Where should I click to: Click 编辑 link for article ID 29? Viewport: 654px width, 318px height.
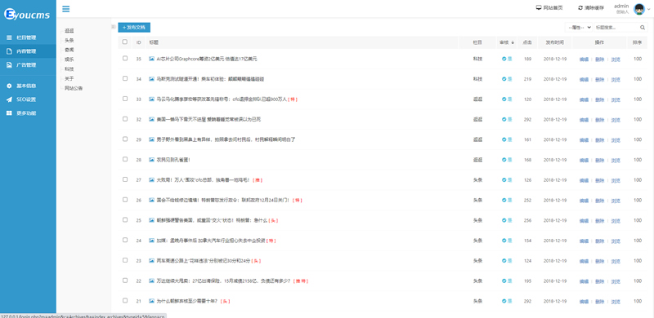[x=584, y=140]
